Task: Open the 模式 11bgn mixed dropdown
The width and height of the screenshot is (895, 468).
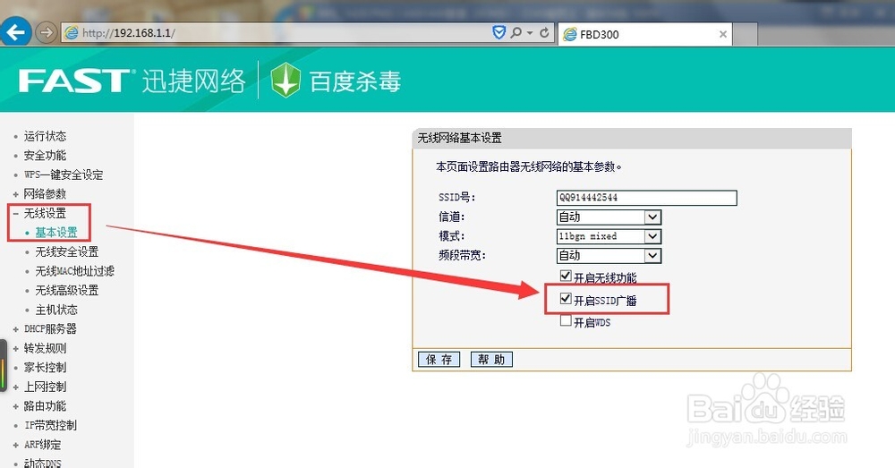Action: [609, 236]
